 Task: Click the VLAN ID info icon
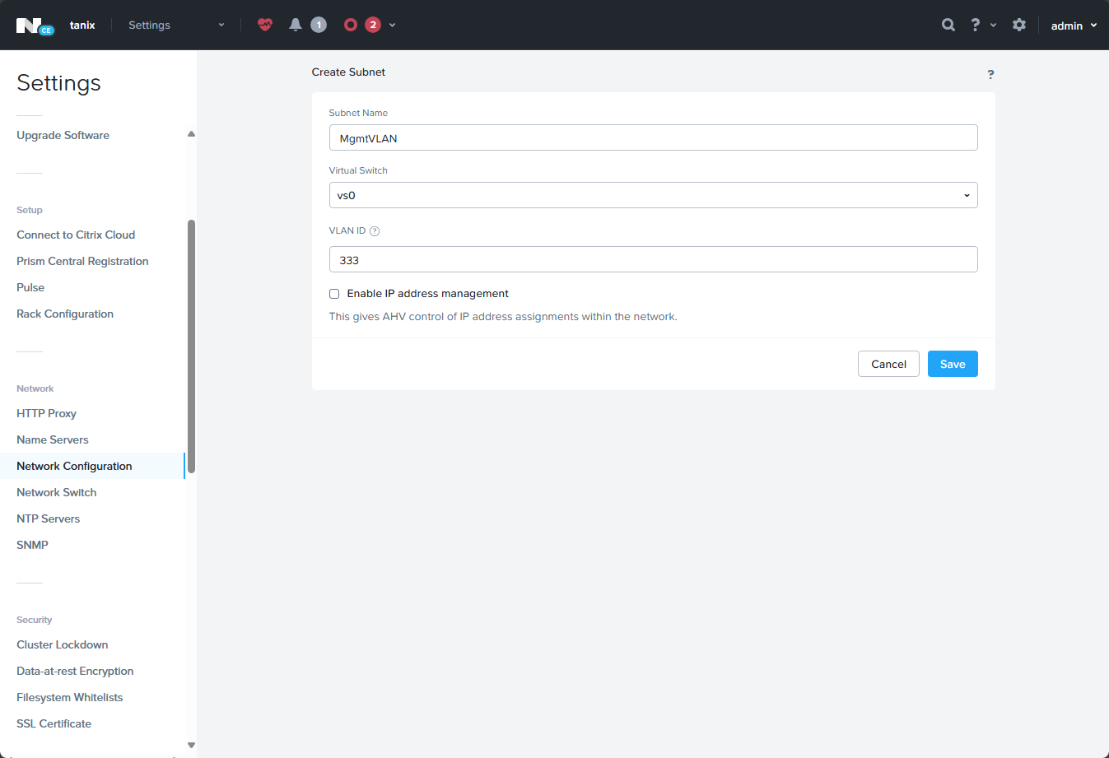[375, 231]
